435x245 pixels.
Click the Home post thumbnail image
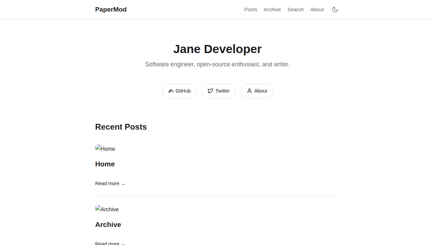(105, 149)
